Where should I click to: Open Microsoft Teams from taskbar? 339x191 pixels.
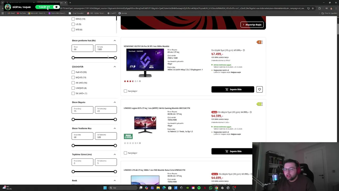tap(152, 188)
